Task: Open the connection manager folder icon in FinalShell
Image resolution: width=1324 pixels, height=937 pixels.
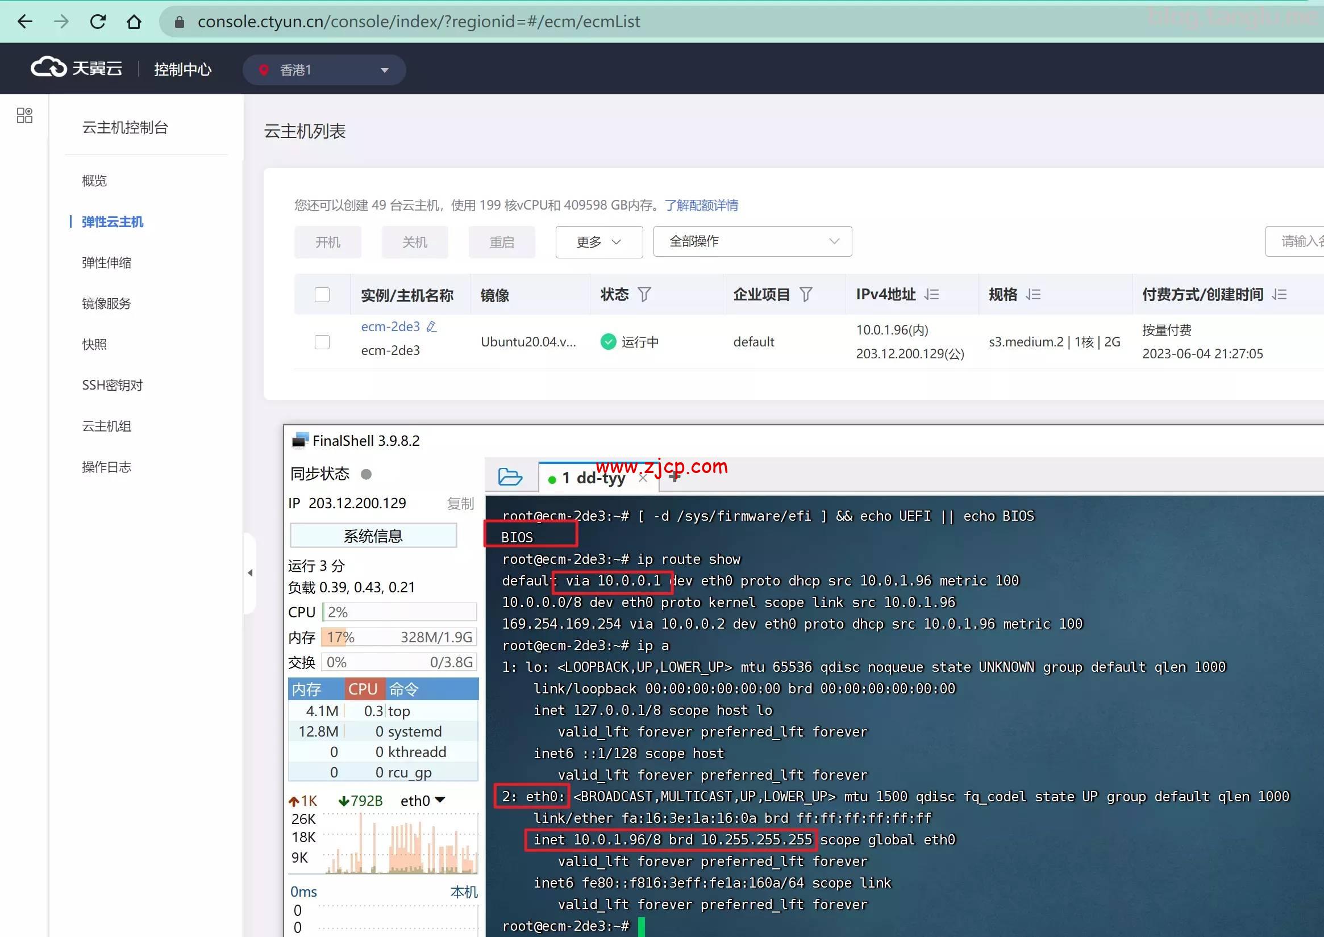Action: coord(510,476)
